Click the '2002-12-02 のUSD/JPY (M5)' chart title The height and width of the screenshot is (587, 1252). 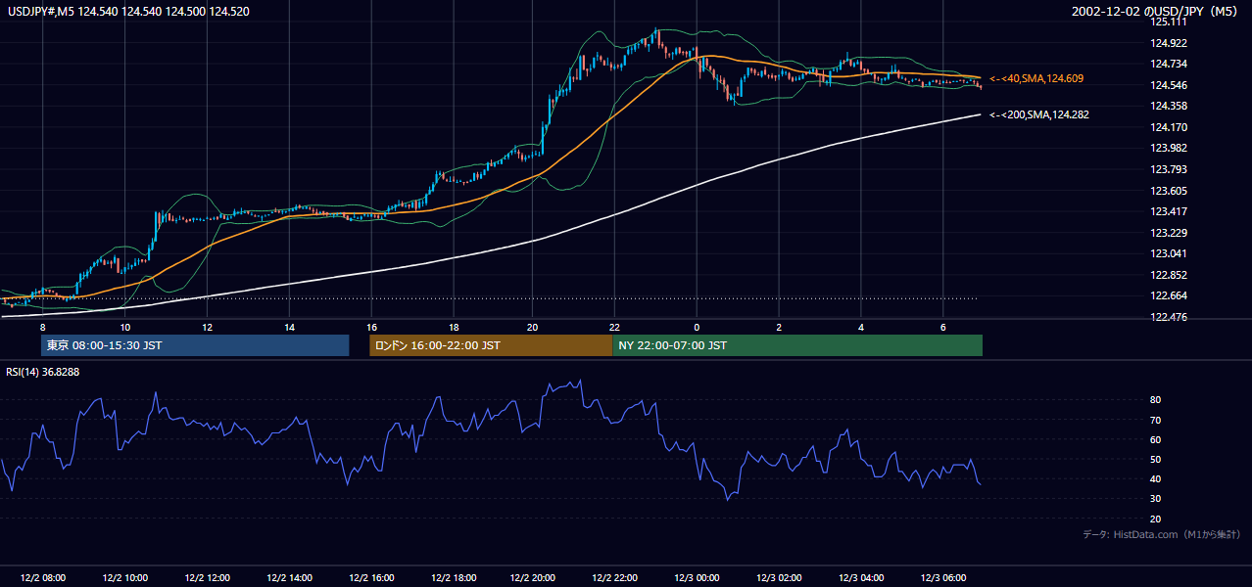pos(1157,11)
